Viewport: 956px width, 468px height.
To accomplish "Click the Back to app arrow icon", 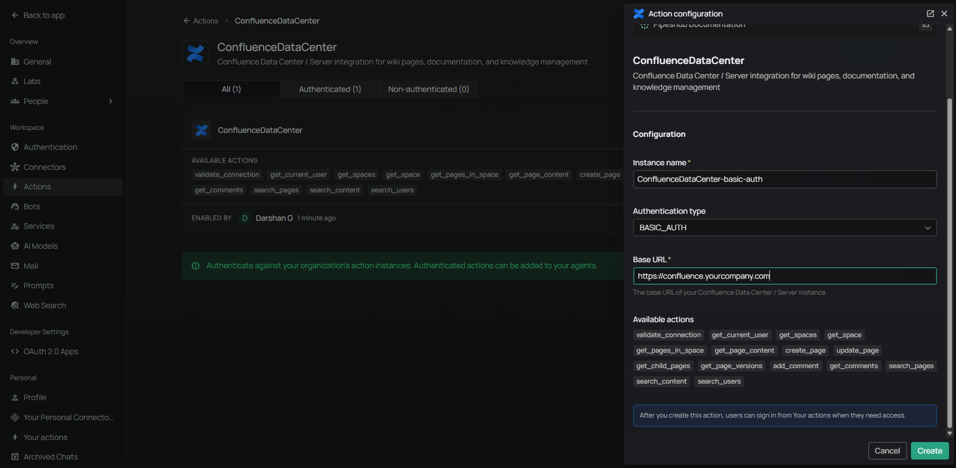I will 15,15.
